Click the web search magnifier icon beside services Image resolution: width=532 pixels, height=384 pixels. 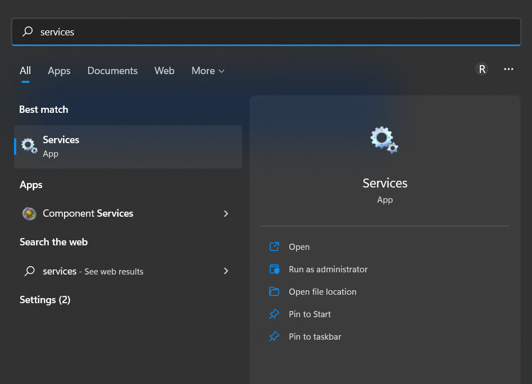pyautogui.click(x=30, y=271)
